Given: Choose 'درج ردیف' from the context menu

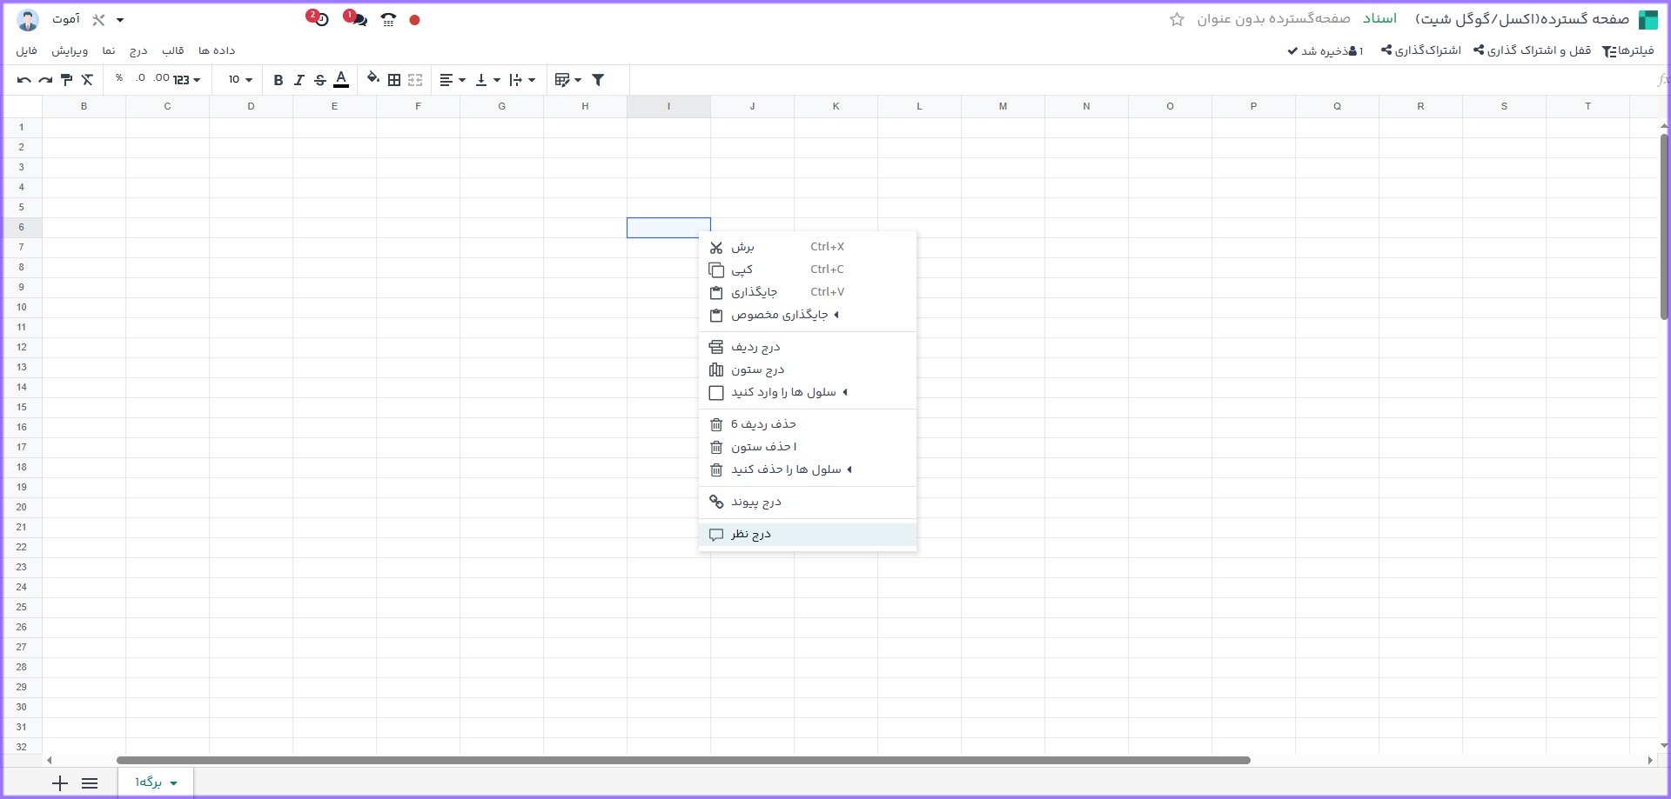Looking at the screenshot, I should (755, 347).
